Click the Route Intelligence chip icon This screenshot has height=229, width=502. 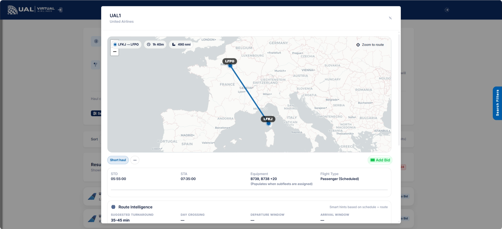113,207
